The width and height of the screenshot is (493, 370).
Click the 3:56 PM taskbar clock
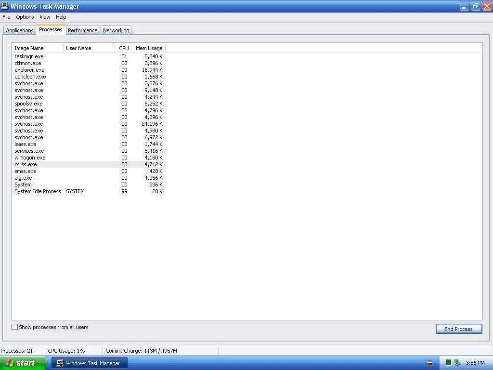point(475,363)
